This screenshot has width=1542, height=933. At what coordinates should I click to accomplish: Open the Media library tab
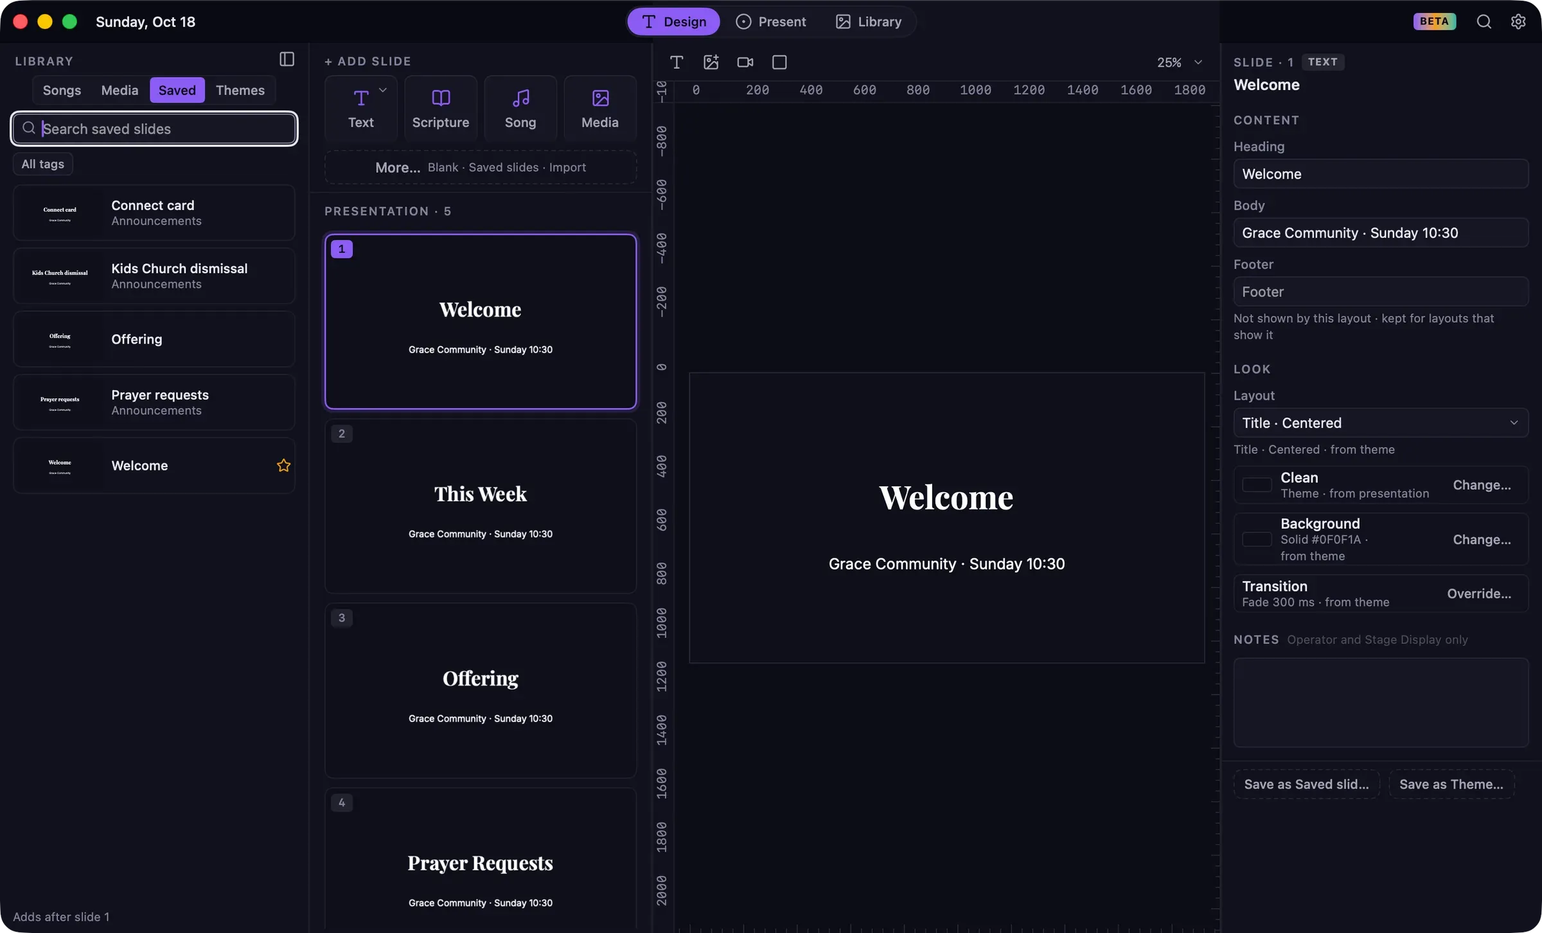(120, 90)
